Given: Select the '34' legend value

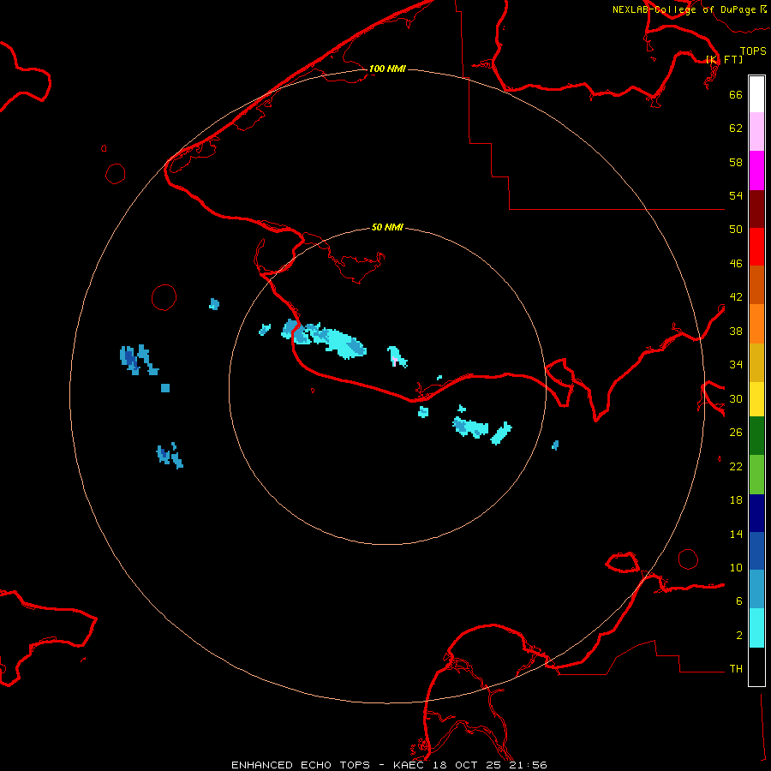Looking at the screenshot, I should [x=736, y=365].
